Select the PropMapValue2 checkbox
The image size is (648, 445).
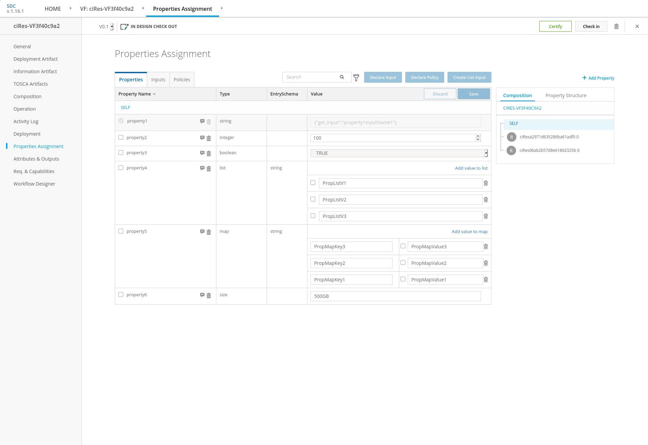pos(403,262)
